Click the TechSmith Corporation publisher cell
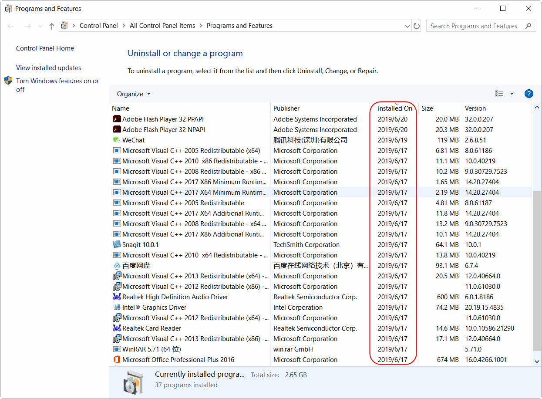Viewport: 542px width, 399px height. (x=306, y=245)
